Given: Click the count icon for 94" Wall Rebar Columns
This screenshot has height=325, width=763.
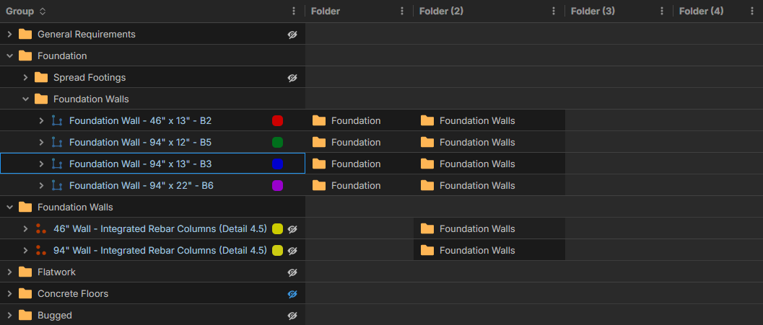Looking at the screenshot, I should [x=41, y=251].
